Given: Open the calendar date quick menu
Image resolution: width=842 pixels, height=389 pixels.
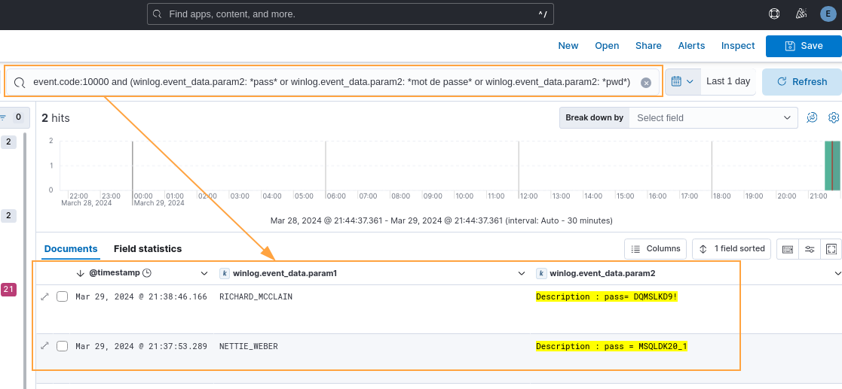Looking at the screenshot, I should pos(682,81).
